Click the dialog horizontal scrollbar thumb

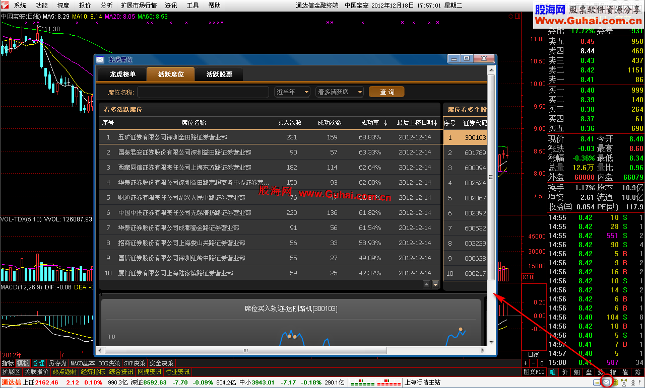click(246, 350)
